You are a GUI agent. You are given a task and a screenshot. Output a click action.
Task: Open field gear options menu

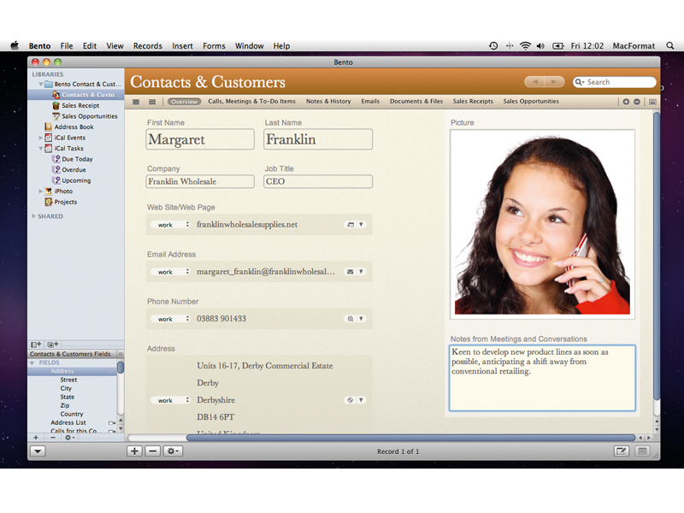point(70,437)
